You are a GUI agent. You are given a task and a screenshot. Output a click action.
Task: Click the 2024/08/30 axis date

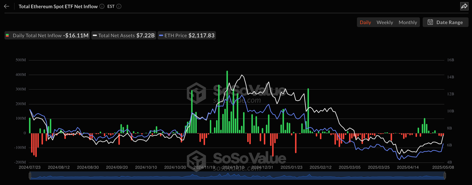point(88,167)
